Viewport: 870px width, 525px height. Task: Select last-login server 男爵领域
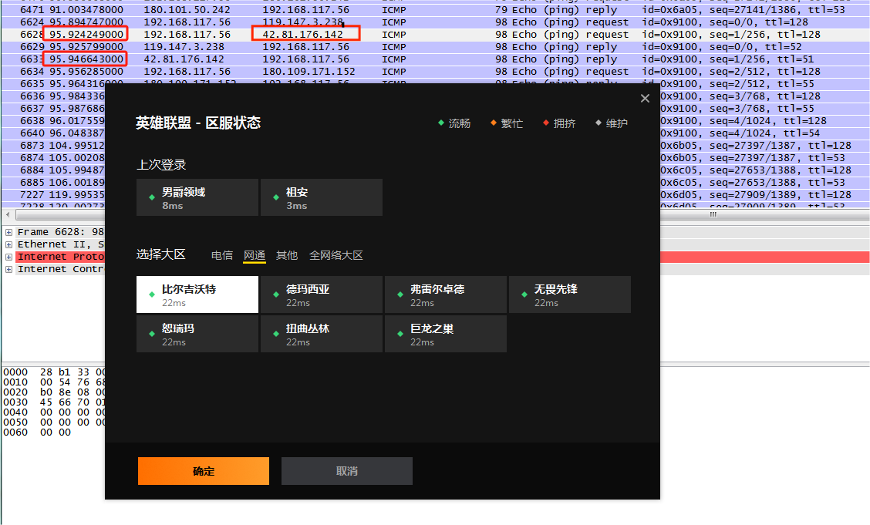point(197,197)
